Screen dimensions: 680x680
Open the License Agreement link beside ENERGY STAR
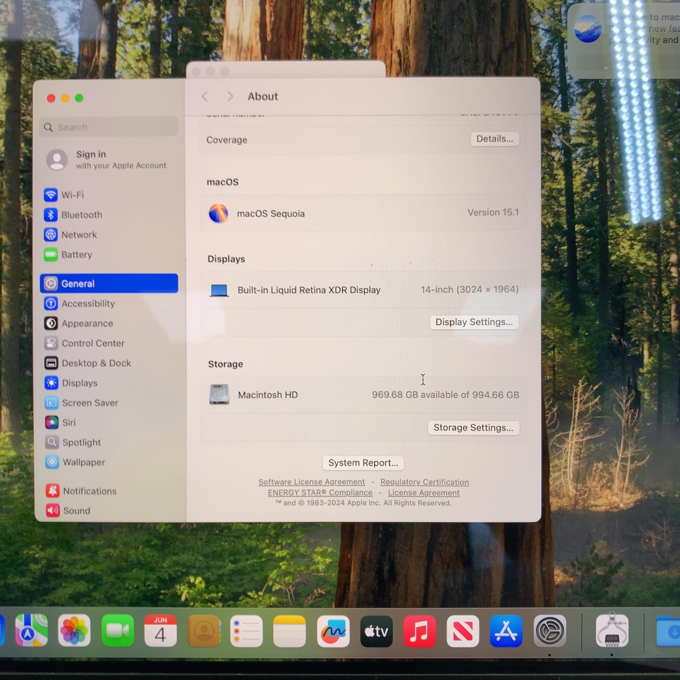424,493
